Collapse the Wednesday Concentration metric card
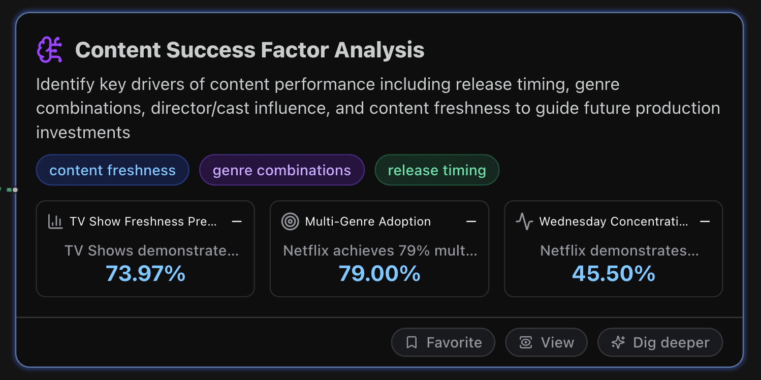Viewport: 761px width, 380px height. (706, 221)
